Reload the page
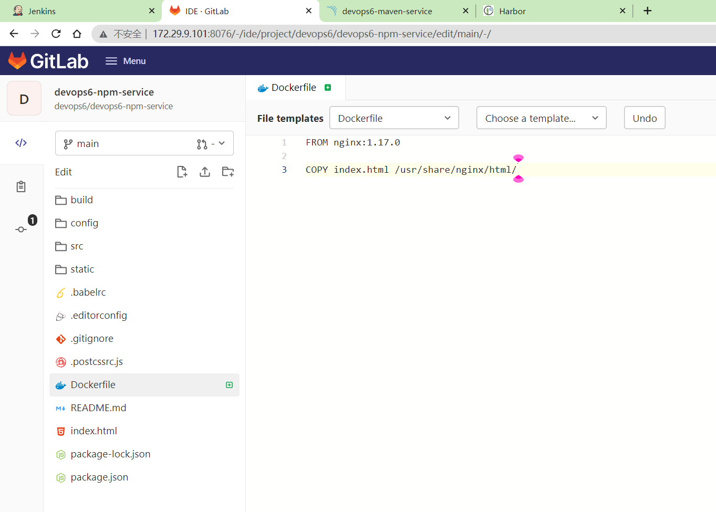716x512 pixels. [x=56, y=34]
